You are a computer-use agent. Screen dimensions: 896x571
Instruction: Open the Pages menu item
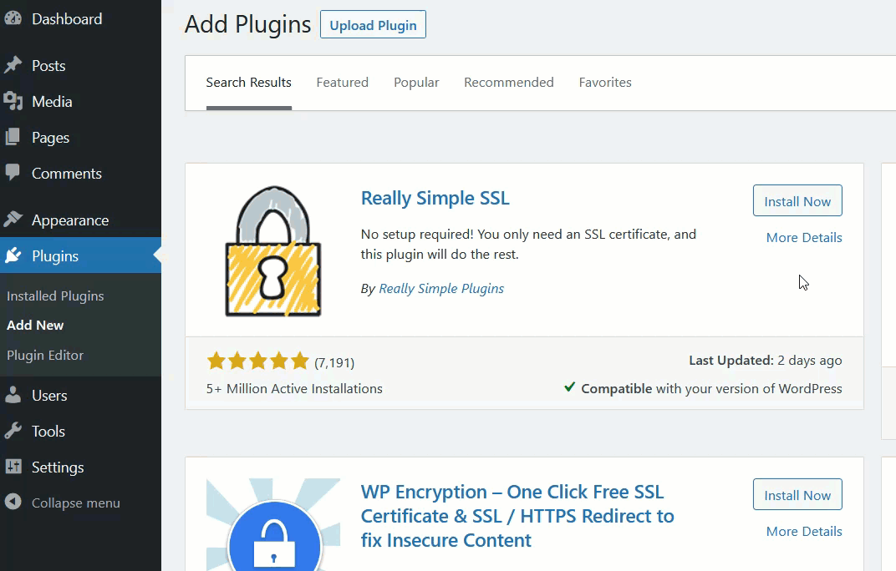80,138
